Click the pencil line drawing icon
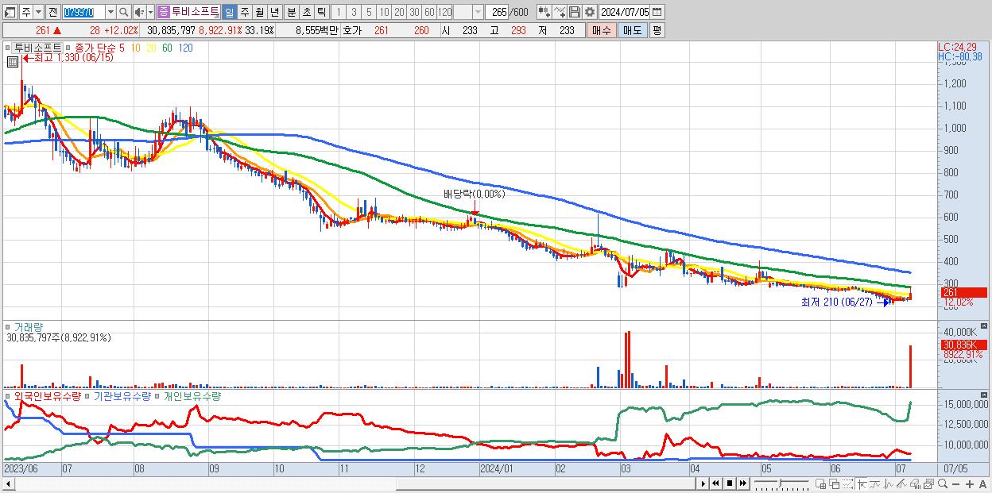Viewport: 992px width, 493px height. click(902, 483)
